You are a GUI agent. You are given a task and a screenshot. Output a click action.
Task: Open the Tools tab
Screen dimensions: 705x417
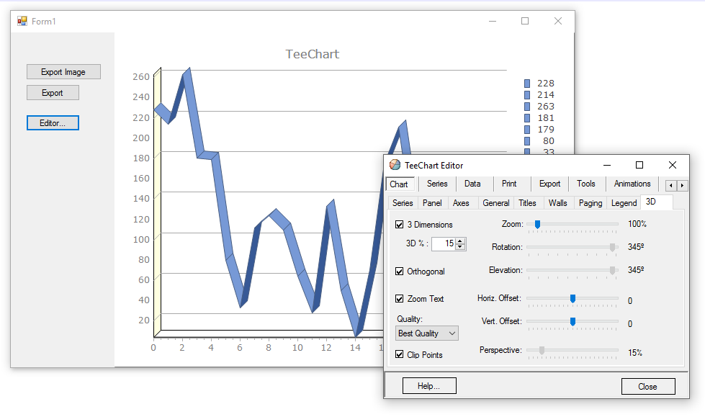586,184
